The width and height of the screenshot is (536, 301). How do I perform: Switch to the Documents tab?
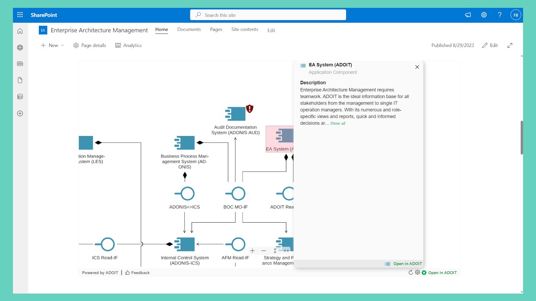pos(189,29)
